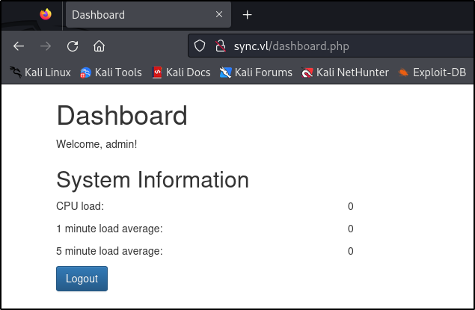Open a new tab with plus button
This screenshot has height=310, width=475.
tap(248, 15)
